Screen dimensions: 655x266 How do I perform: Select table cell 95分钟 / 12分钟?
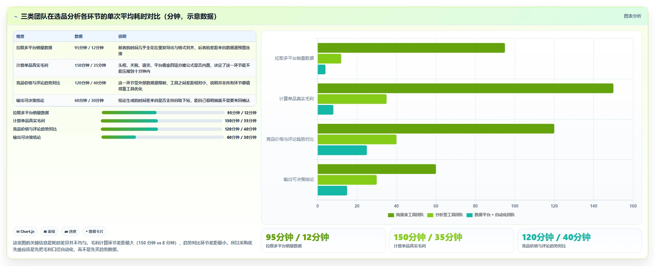tap(89, 48)
